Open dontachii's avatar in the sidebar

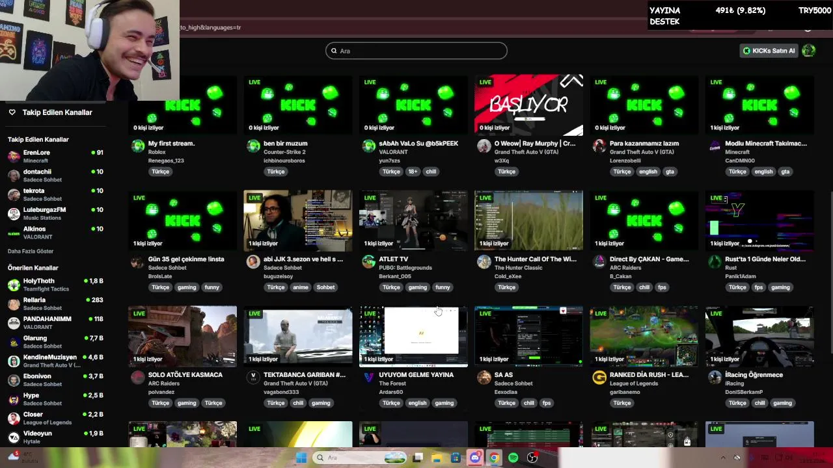(x=14, y=175)
